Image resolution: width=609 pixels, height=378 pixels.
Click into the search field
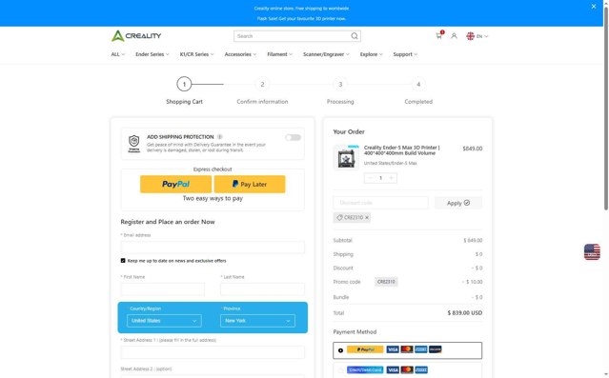[x=292, y=36]
